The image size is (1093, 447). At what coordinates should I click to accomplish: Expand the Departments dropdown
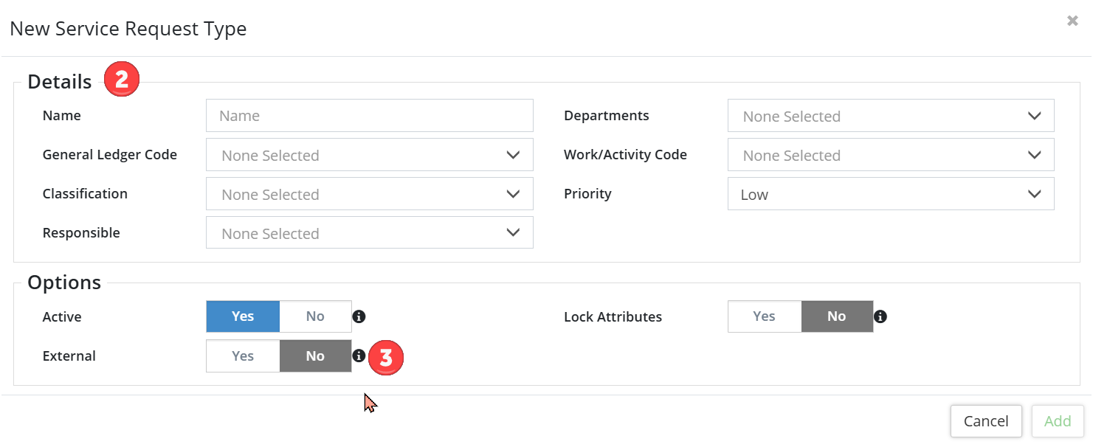890,116
